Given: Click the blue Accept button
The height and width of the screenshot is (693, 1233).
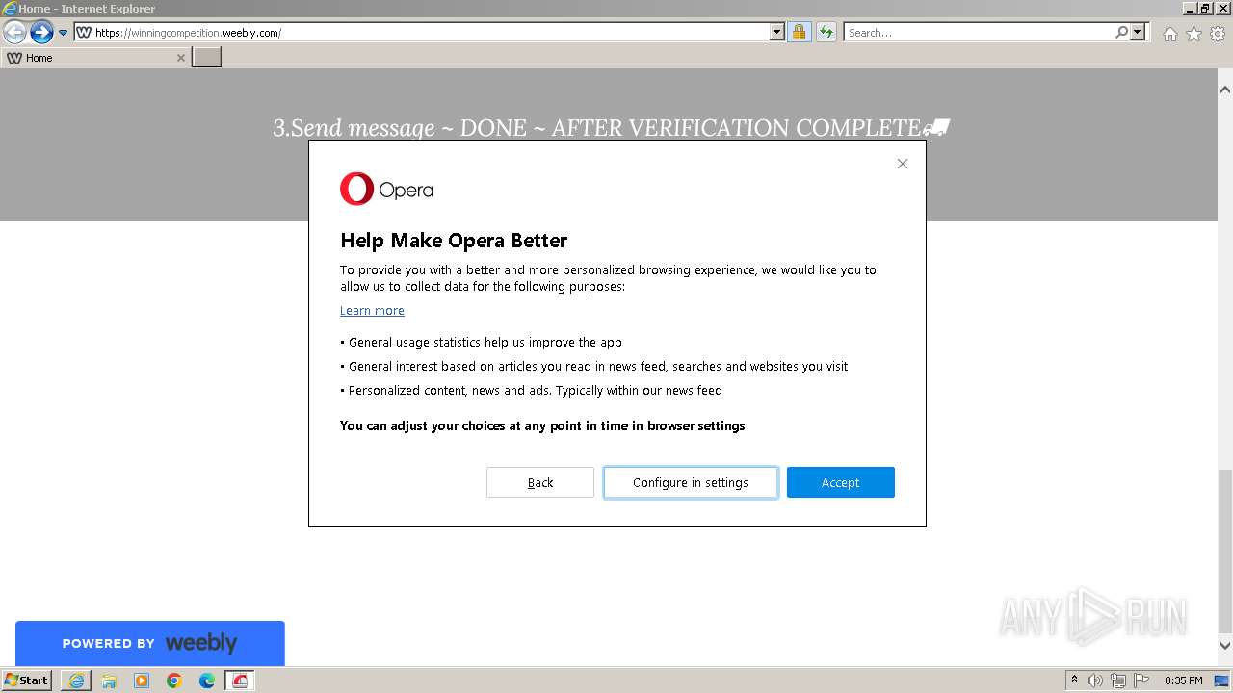Looking at the screenshot, I should coord(841,482).
